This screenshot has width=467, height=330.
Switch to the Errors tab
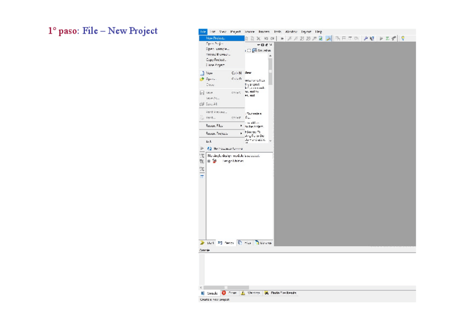[229, 293]
